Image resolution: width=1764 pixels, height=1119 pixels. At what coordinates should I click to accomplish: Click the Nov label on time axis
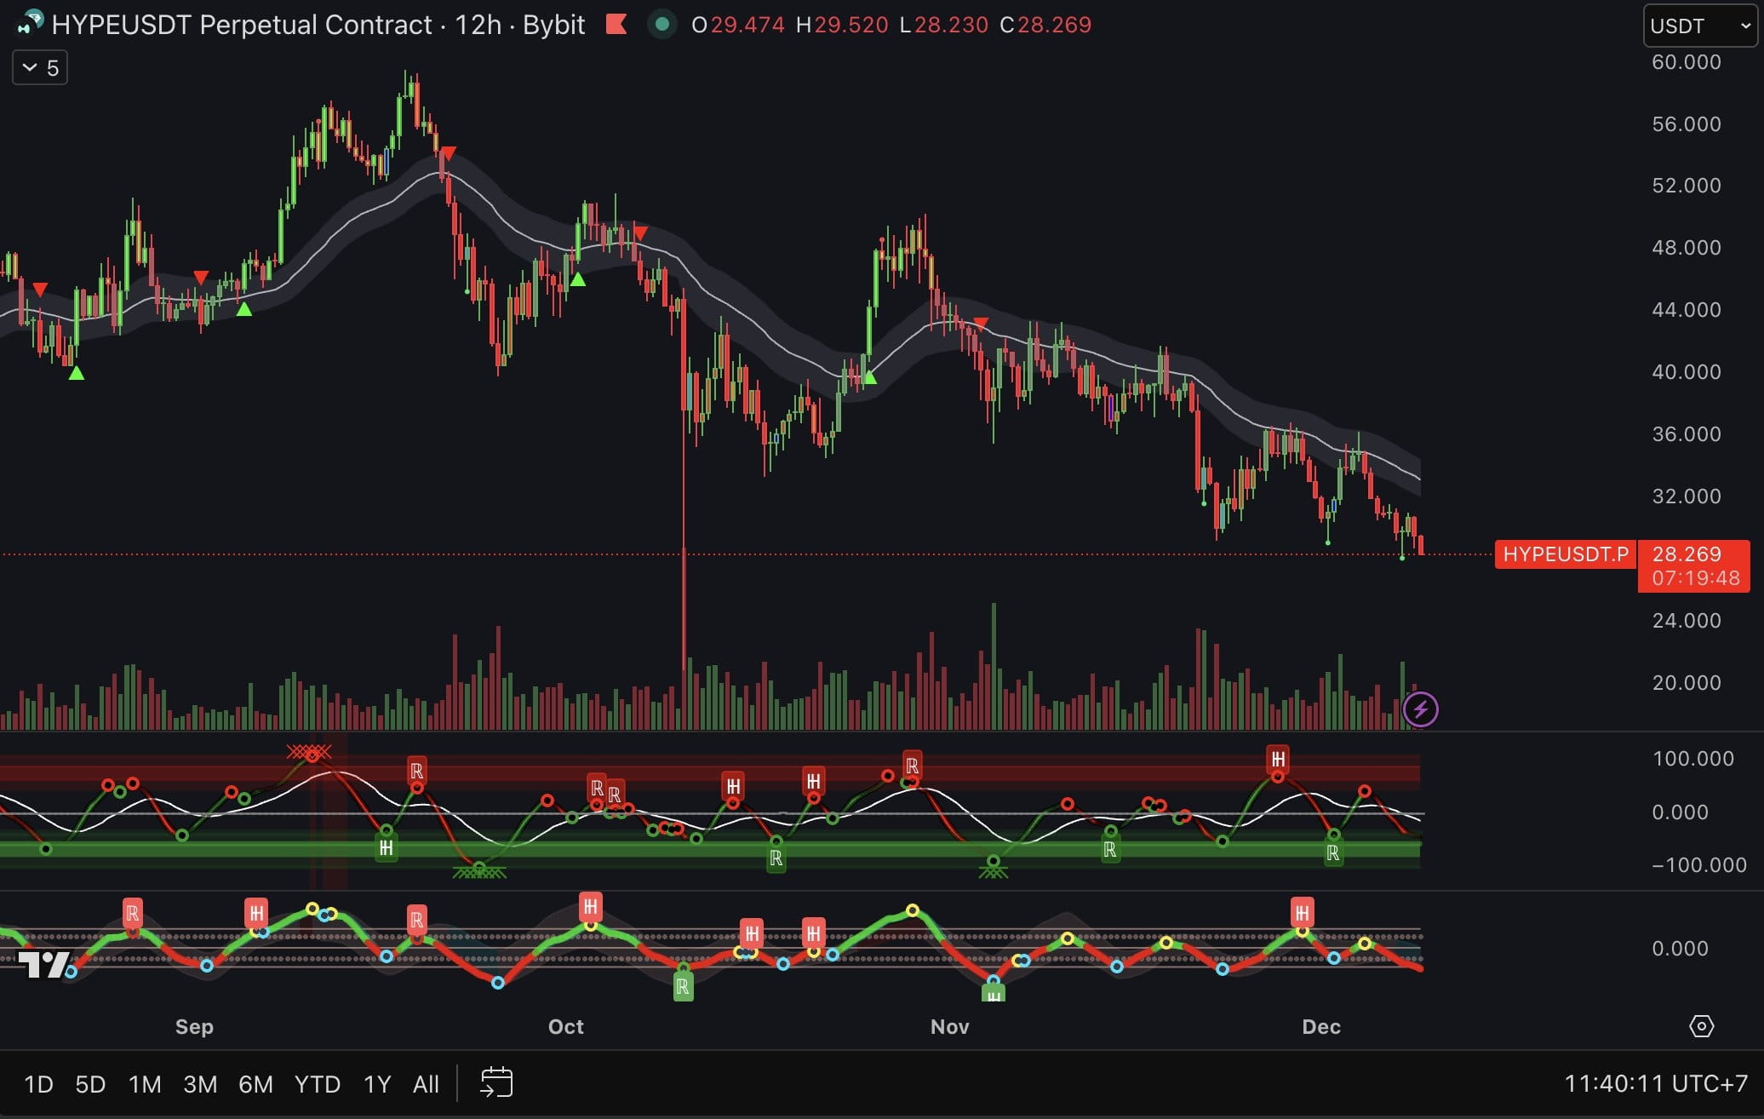(x=949, y=1026)
